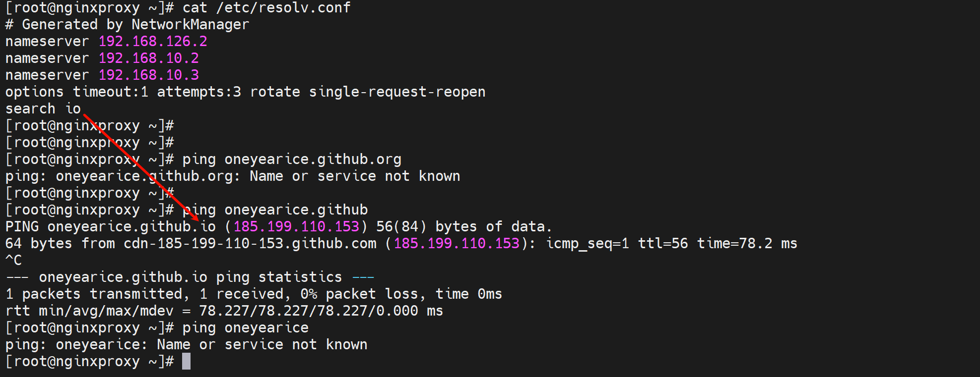Click the 'cat /etc/resolv.conf' command text
980x377 pixels.
[266, 7]
